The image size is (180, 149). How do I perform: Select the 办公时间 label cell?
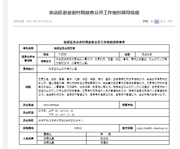(28, 113)
